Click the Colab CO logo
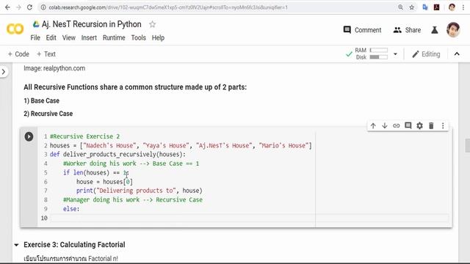The width and height of the screenshot is (470, 264). [15, 29]
